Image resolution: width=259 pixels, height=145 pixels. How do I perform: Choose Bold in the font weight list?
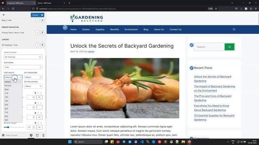tap(13, 89)
